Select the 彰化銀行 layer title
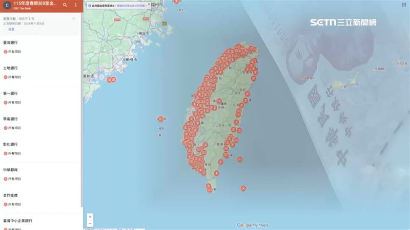This screenshot has height=230, width=410. coord(10,144)
